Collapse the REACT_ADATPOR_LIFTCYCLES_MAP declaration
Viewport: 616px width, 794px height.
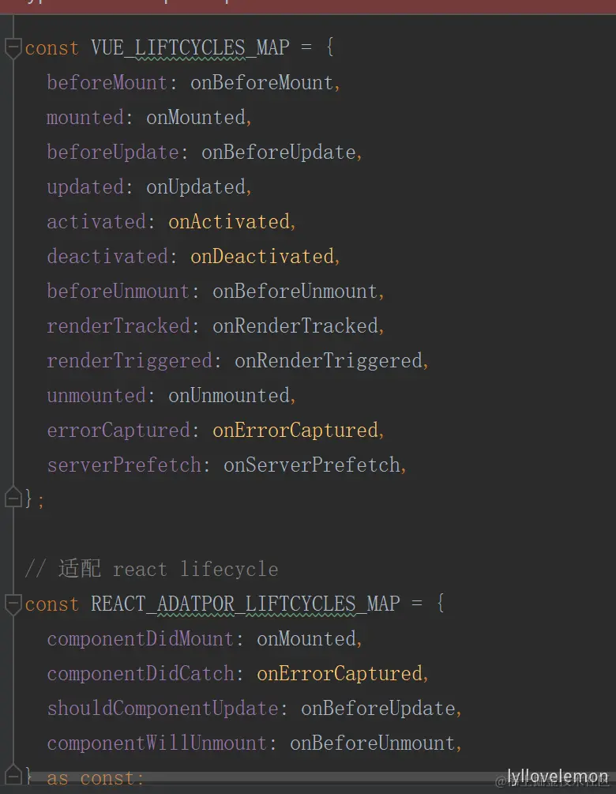13,604
